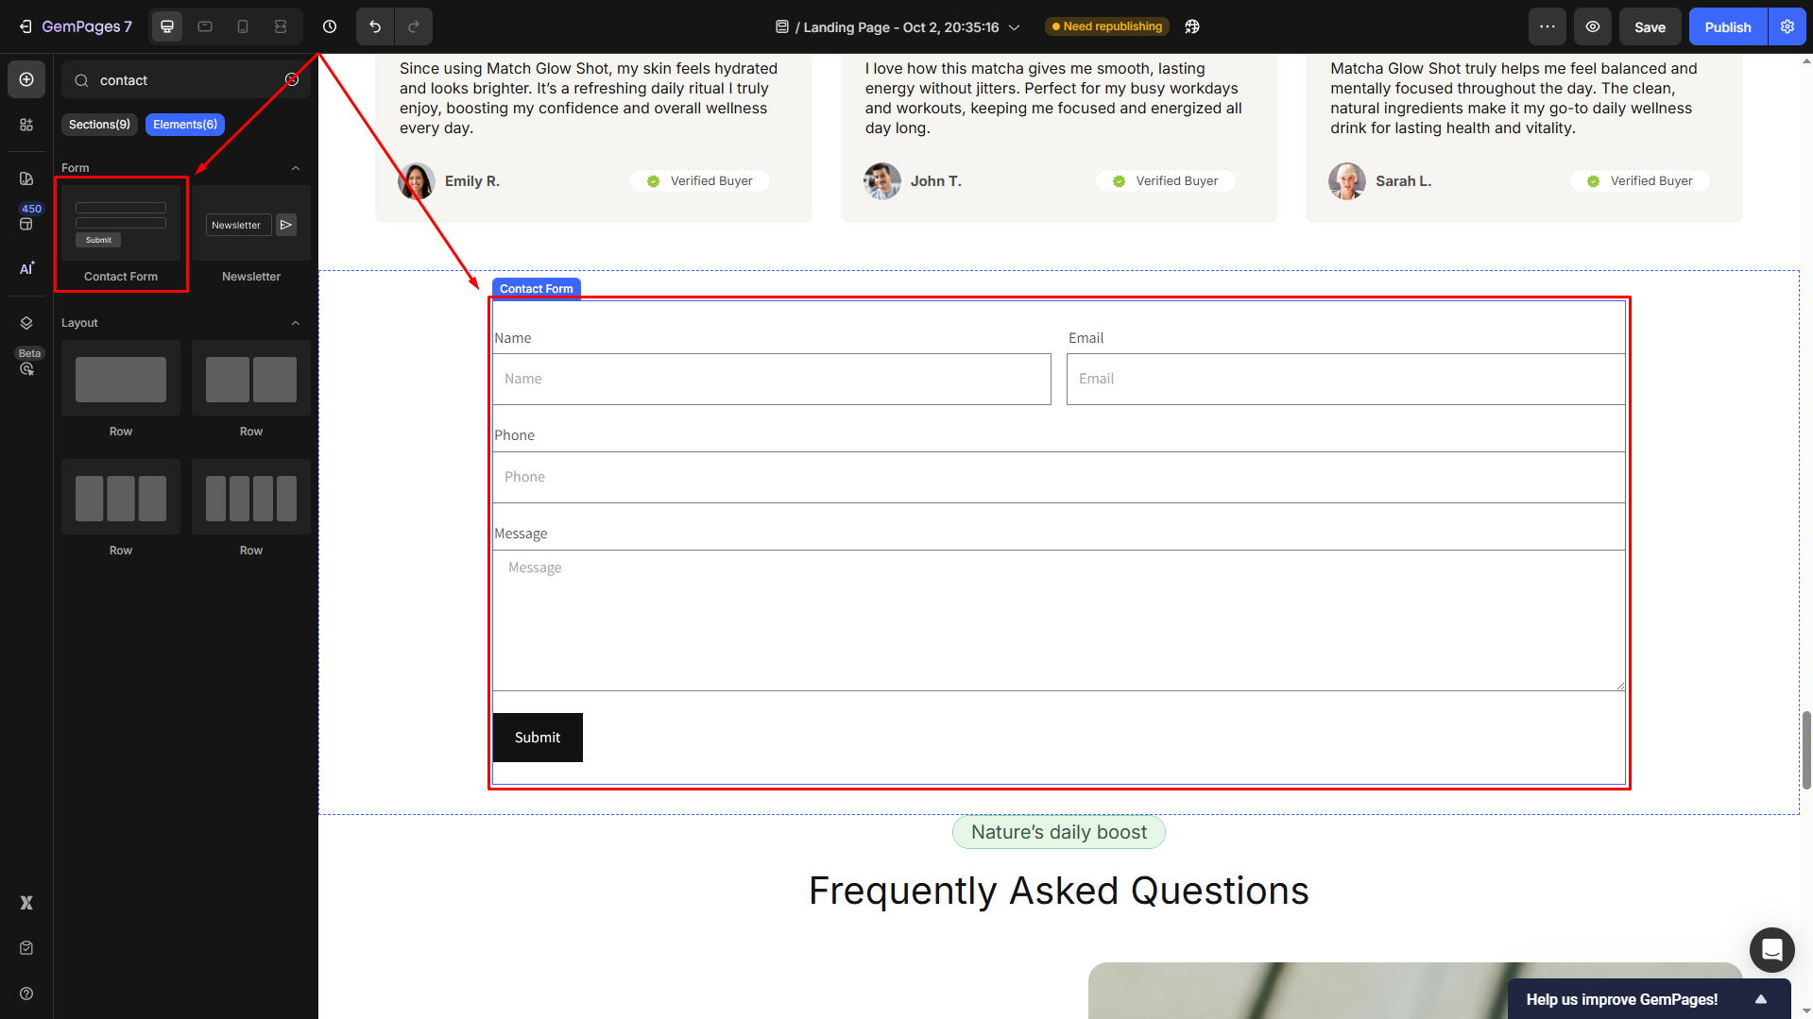
Task: Select the AI generator sidebar icon
Action: click(26, 269)
